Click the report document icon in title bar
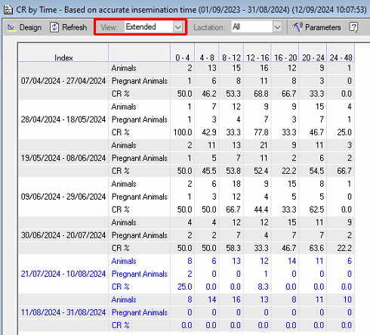 coord(8,10)
